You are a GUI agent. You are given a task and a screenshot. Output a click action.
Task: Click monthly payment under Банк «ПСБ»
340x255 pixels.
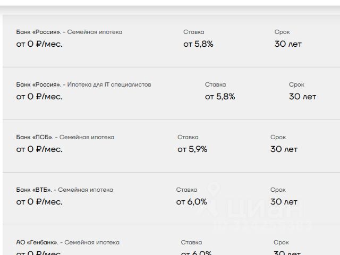[39, 149]
